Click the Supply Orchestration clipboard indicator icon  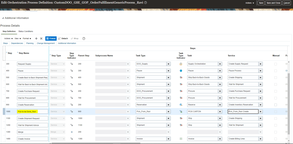tap(181, 64)
